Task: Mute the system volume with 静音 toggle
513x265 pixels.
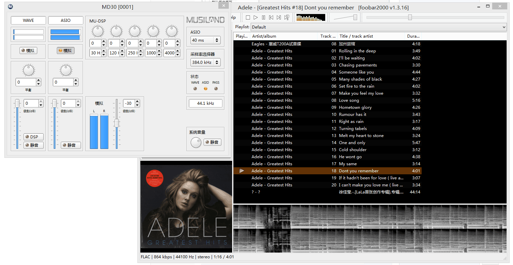Action: coord(212,142)
